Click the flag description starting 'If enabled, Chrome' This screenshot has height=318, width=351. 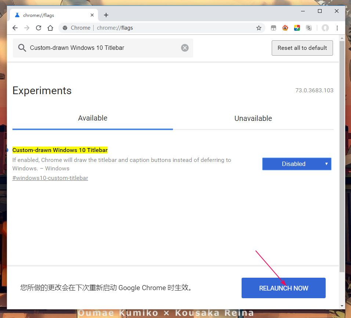122,164
